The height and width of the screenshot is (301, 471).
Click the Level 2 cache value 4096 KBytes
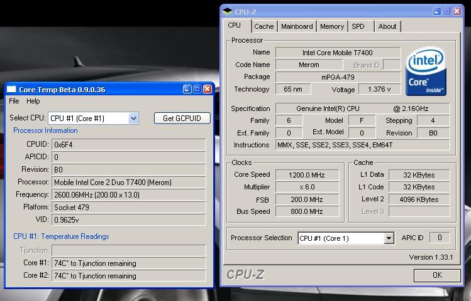(419, 199)
